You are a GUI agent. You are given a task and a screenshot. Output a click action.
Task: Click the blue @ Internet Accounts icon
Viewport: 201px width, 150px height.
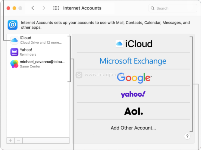pos(13,25)
